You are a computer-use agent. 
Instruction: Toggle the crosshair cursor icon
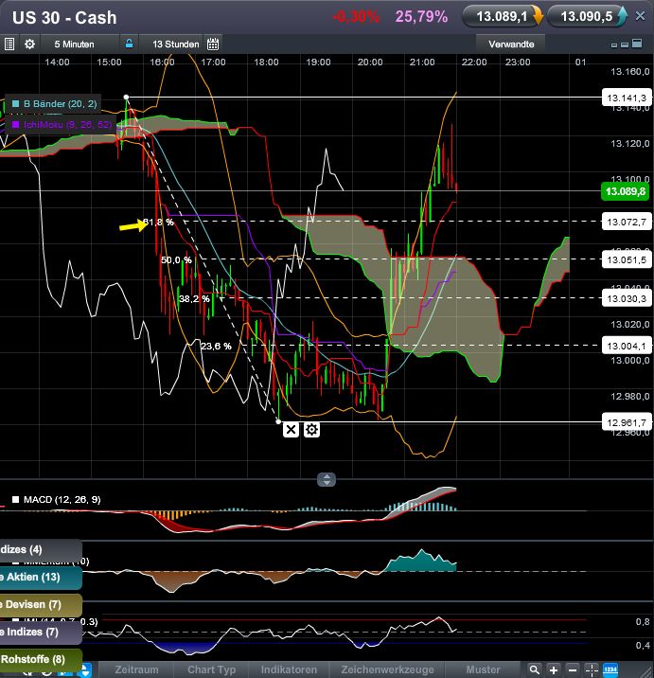[592, 669]
